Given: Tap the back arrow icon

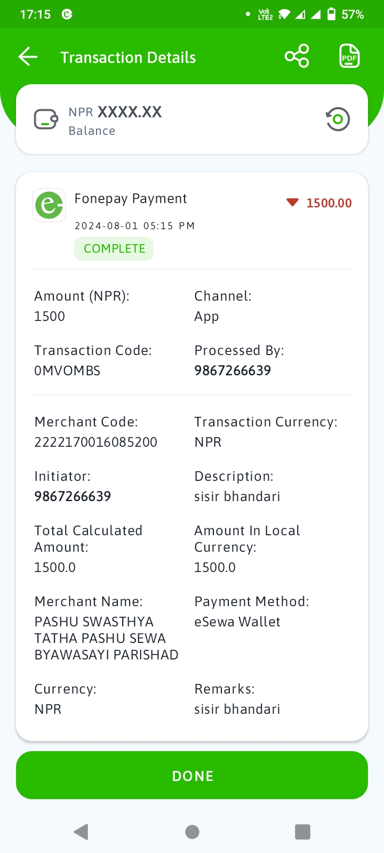Looking at the screenshot, I should pyautogui.click(x=28, y=57).
